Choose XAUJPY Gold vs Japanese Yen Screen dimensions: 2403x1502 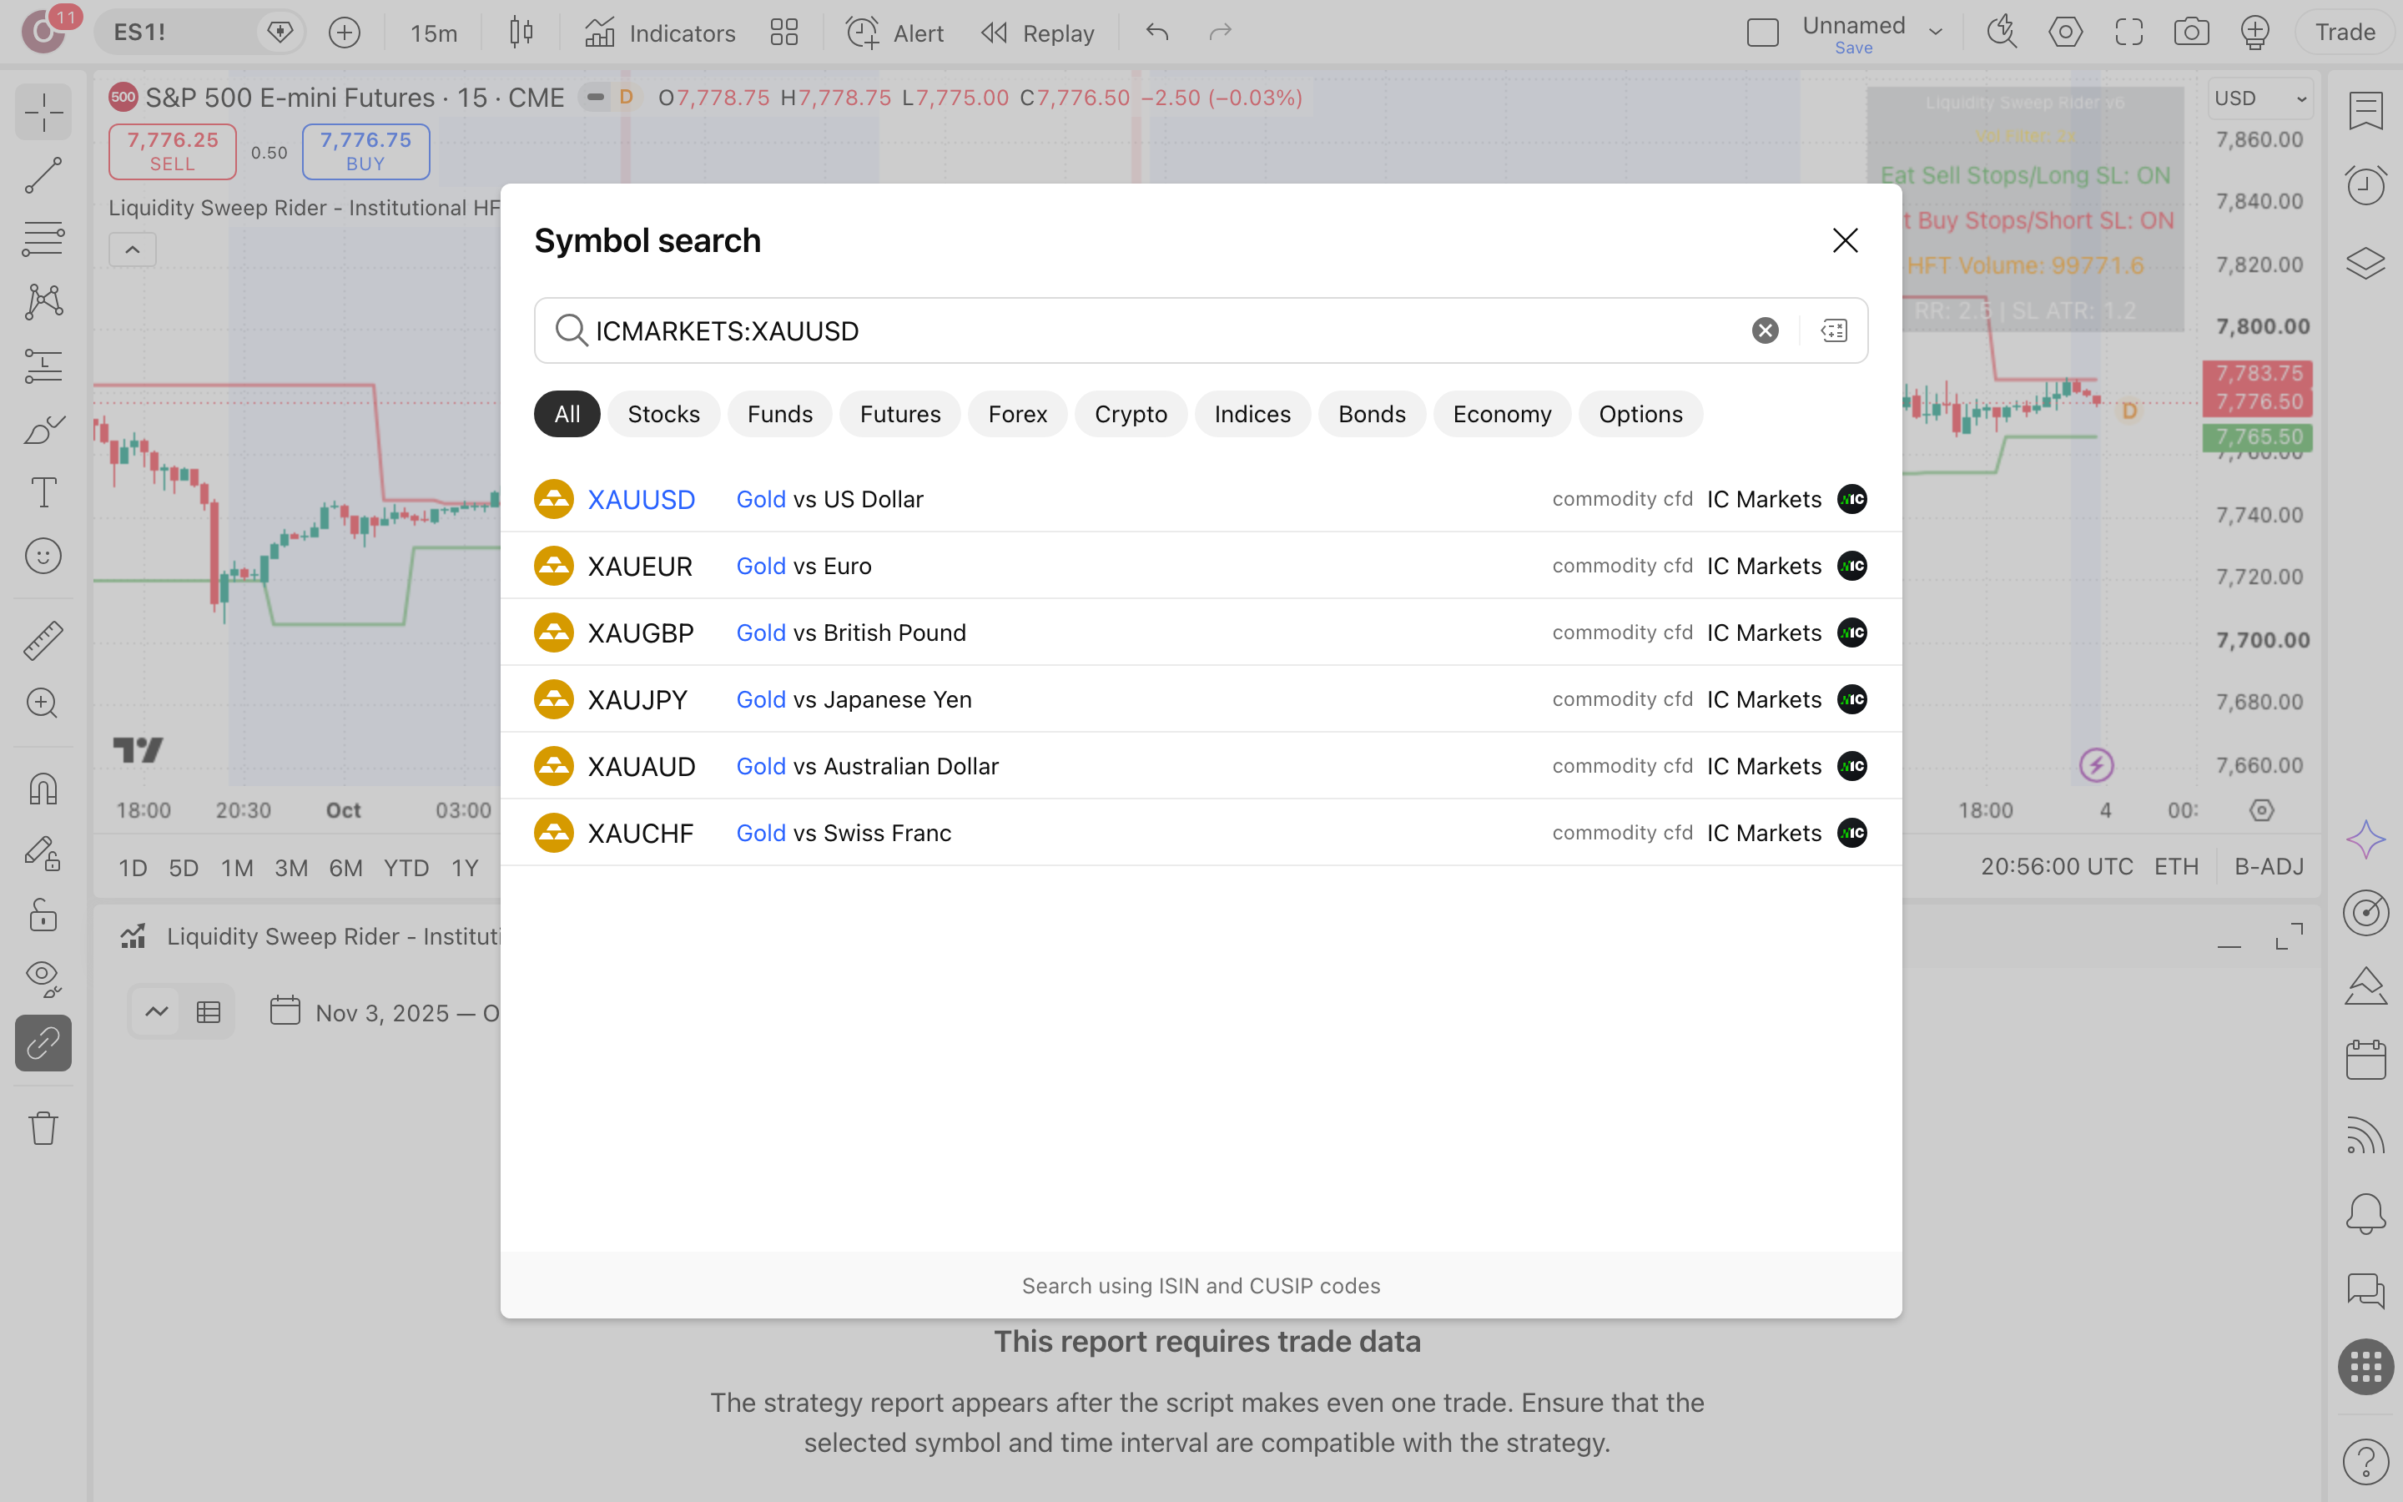coord(1201,699)
